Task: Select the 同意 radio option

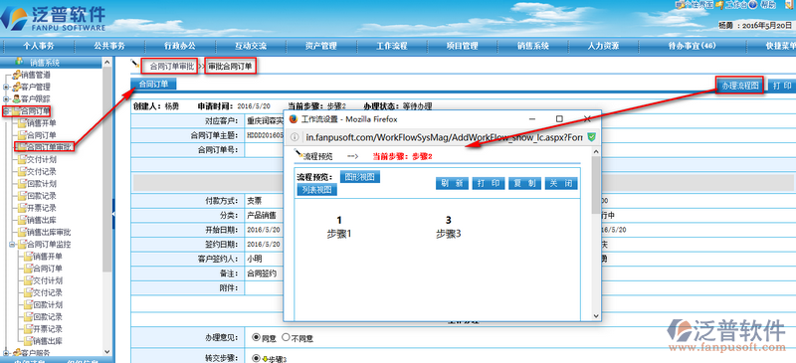Action: 256,337
